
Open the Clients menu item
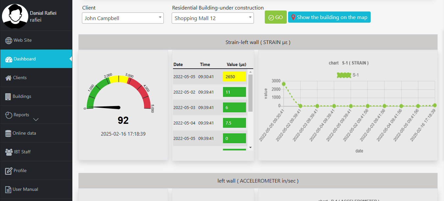coord(20,78)
